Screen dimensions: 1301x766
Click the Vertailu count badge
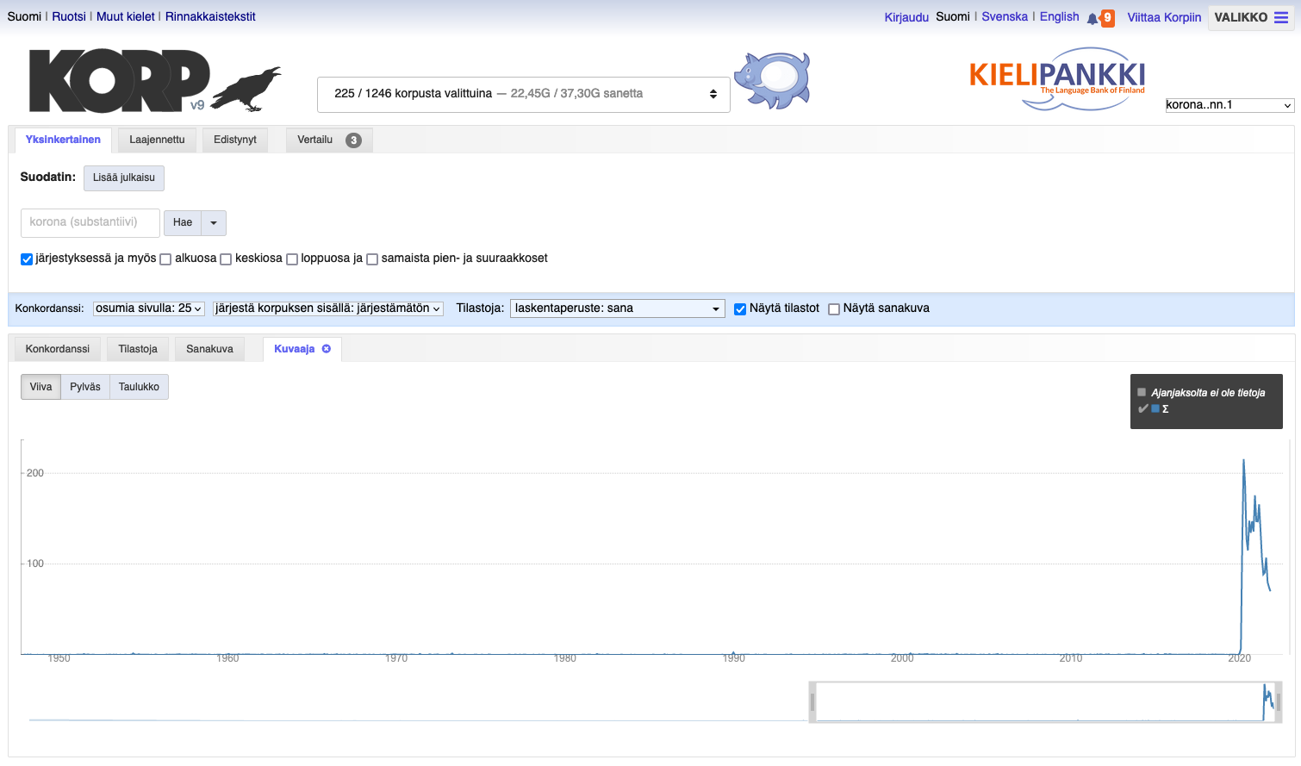coord(353,140)
